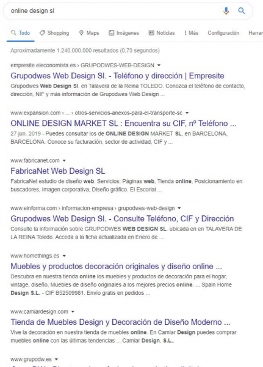Click the www.expansion.com breadcrumb URL
Viewport: 263px width, 367px height.
click(x=96, y=113)
